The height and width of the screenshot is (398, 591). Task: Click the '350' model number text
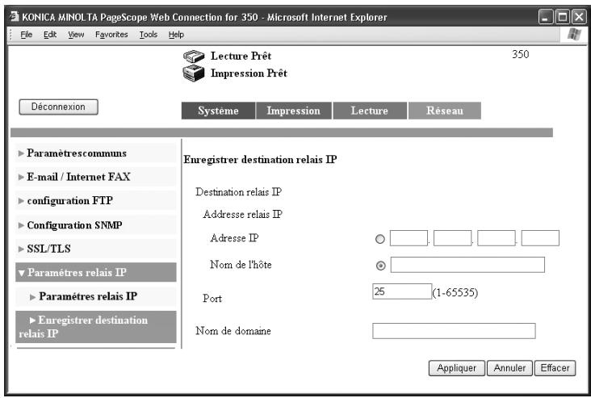(520, 54)
